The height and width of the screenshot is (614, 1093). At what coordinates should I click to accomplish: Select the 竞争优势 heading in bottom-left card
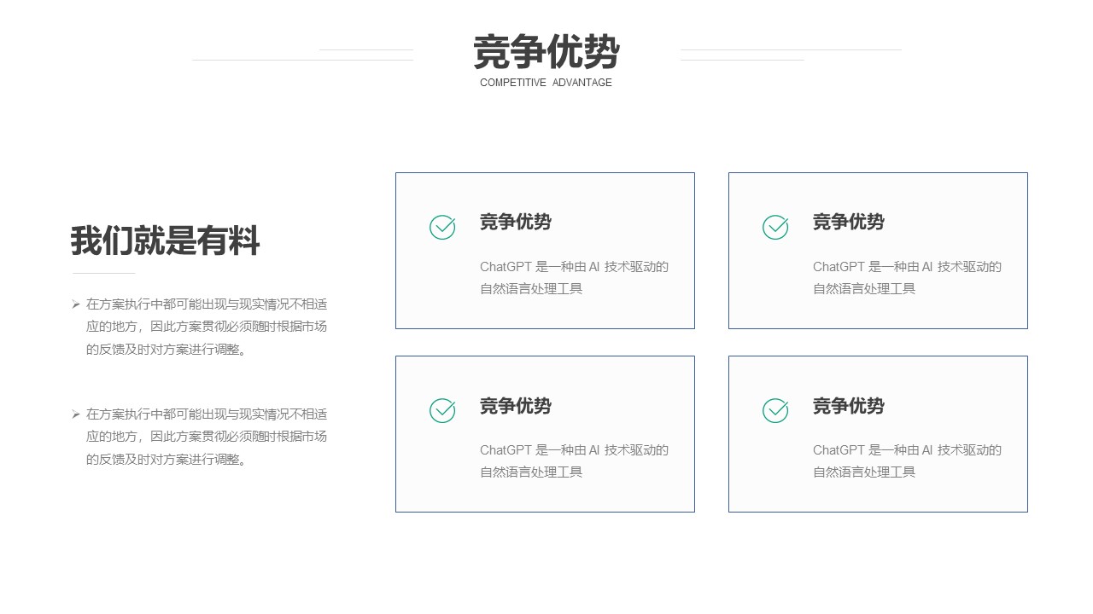[x=516, y=406]
